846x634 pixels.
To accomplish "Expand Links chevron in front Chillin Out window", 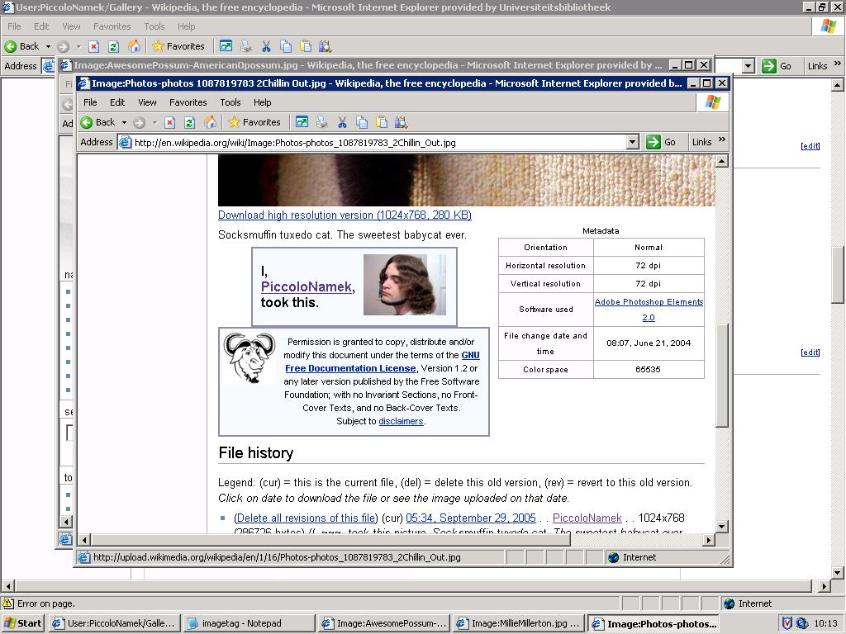I will click(x=721, y=140).
